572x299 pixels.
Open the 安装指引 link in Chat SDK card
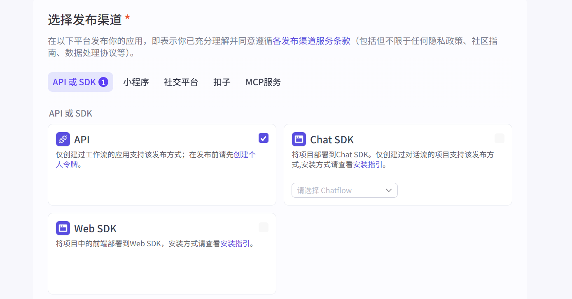point(368,164)
